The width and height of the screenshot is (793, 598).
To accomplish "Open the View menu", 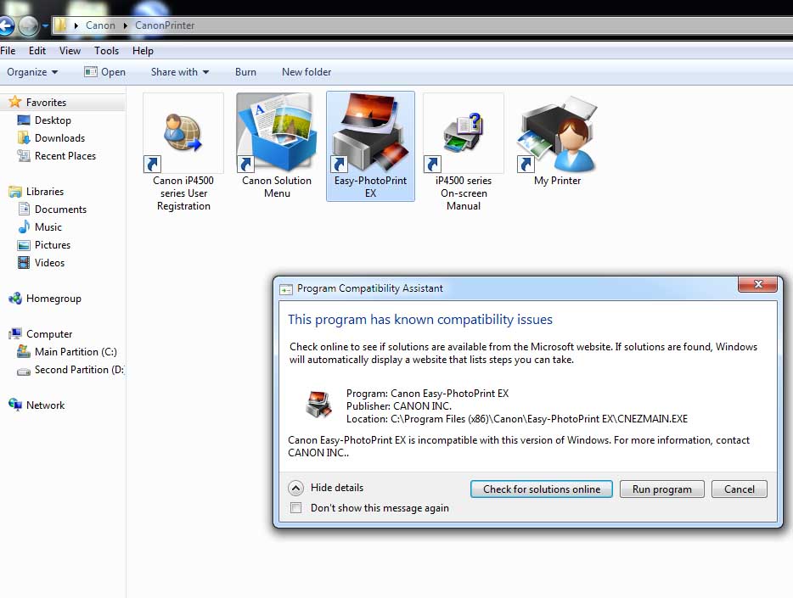I will click(70, 51).
